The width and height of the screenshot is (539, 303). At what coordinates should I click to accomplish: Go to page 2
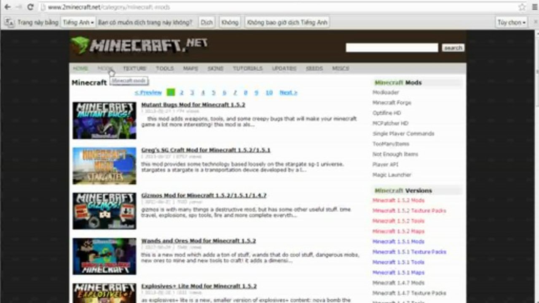pyautogui.click(x=182, y=93)
